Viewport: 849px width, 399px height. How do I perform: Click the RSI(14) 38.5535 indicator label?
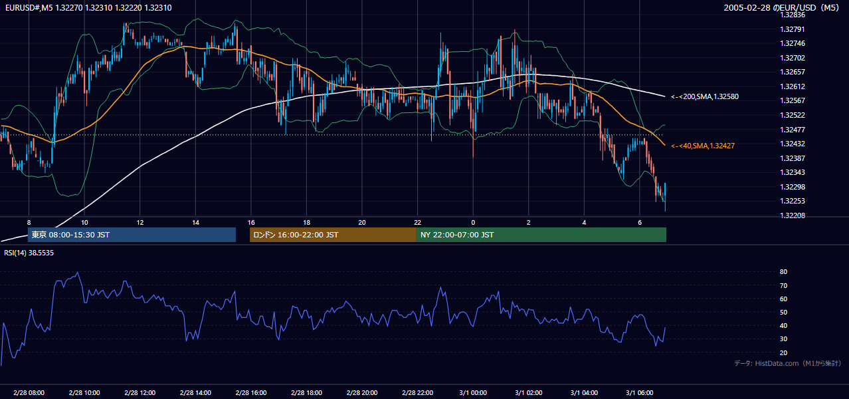29,253
